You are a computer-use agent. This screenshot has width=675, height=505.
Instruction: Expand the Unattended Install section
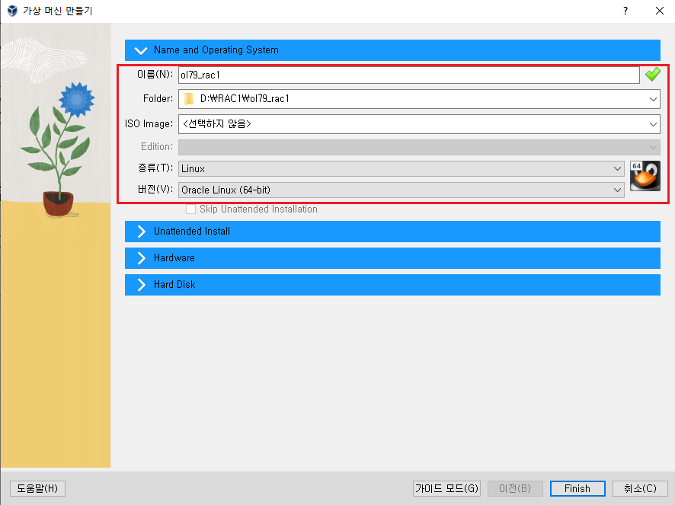392,232
